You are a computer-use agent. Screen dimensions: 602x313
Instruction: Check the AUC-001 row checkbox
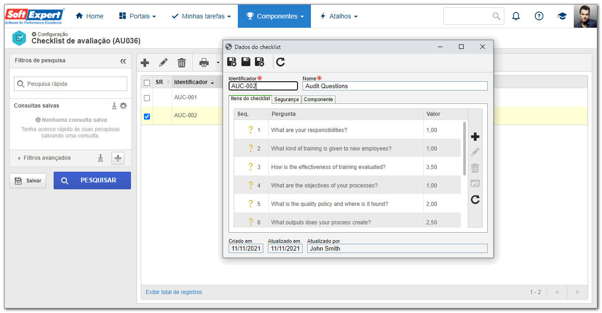click(147, 98)
